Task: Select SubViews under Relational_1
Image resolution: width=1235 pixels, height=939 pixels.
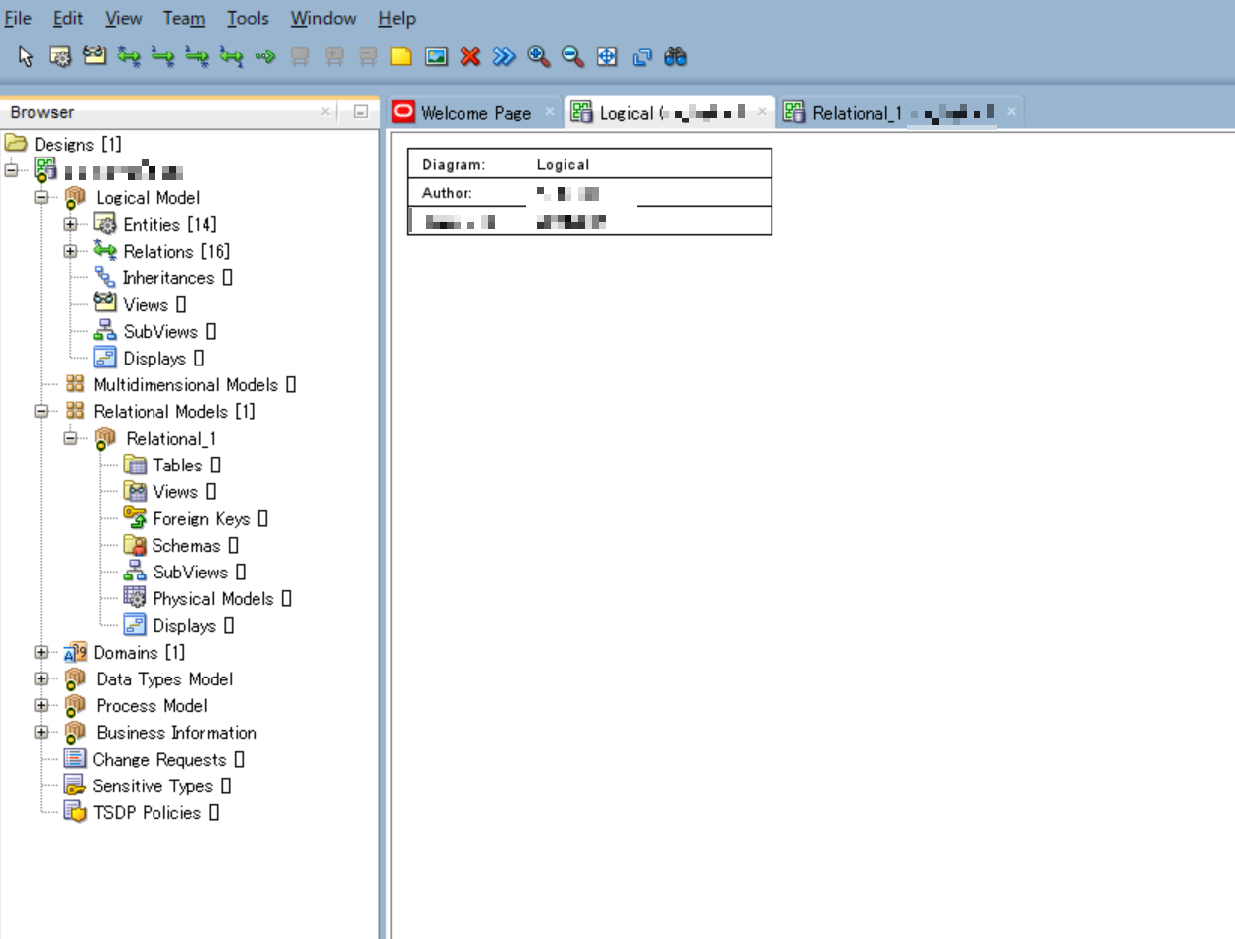Action: (184, 572)
